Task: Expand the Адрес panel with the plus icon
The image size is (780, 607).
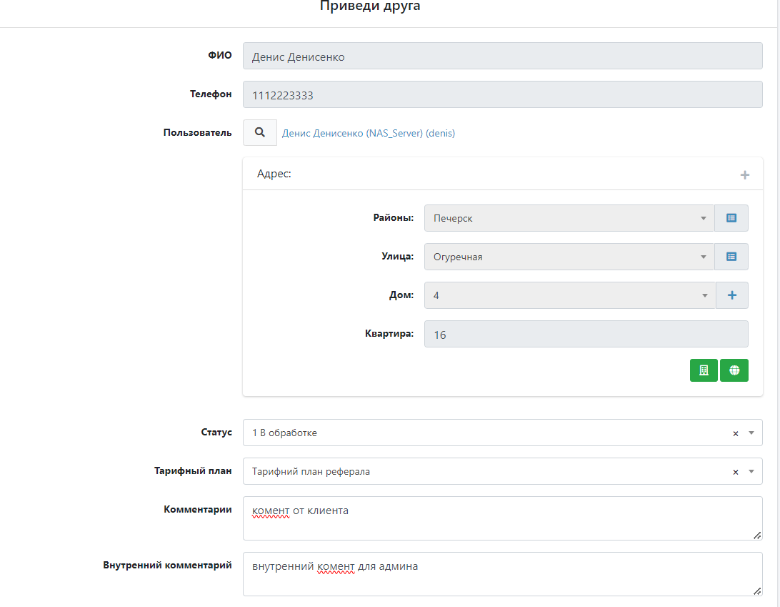Action: (x=744, y=174)
